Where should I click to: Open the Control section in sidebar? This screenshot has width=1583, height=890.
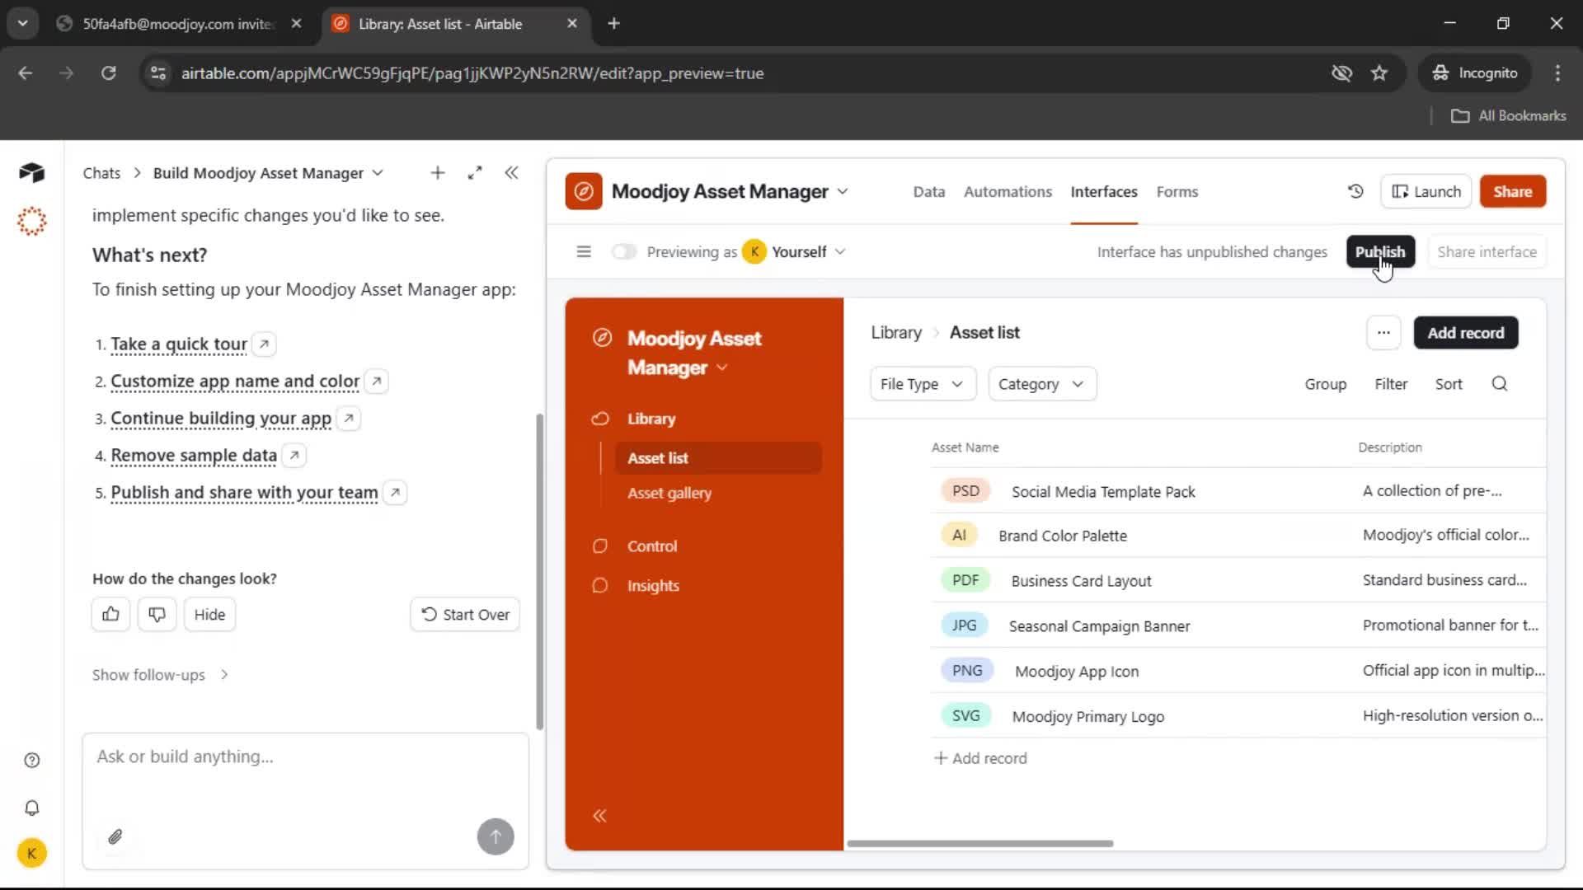(652, 546)
